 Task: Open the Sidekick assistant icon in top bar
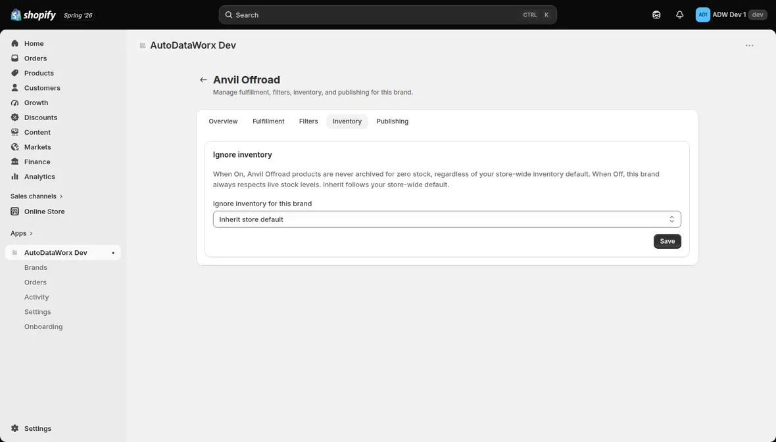click(656, 15)
